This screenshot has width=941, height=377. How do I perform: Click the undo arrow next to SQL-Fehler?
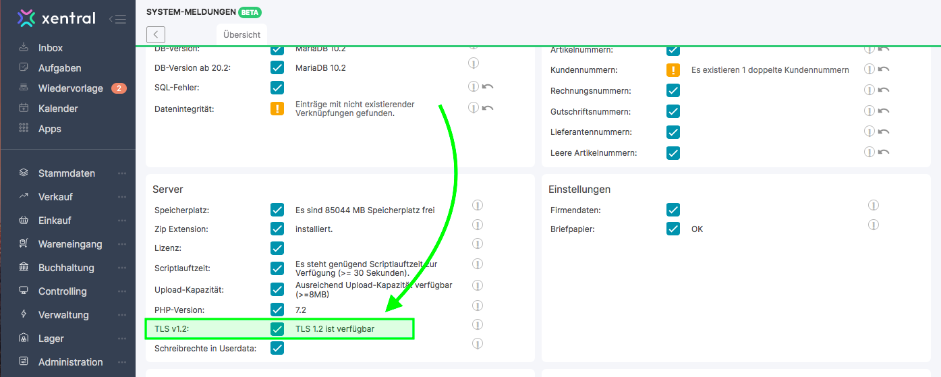(488, 86)
